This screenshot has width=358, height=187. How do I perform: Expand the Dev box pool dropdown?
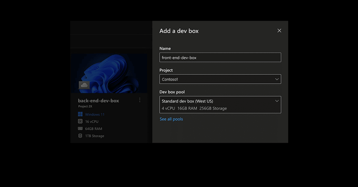[x=220, y=105]
